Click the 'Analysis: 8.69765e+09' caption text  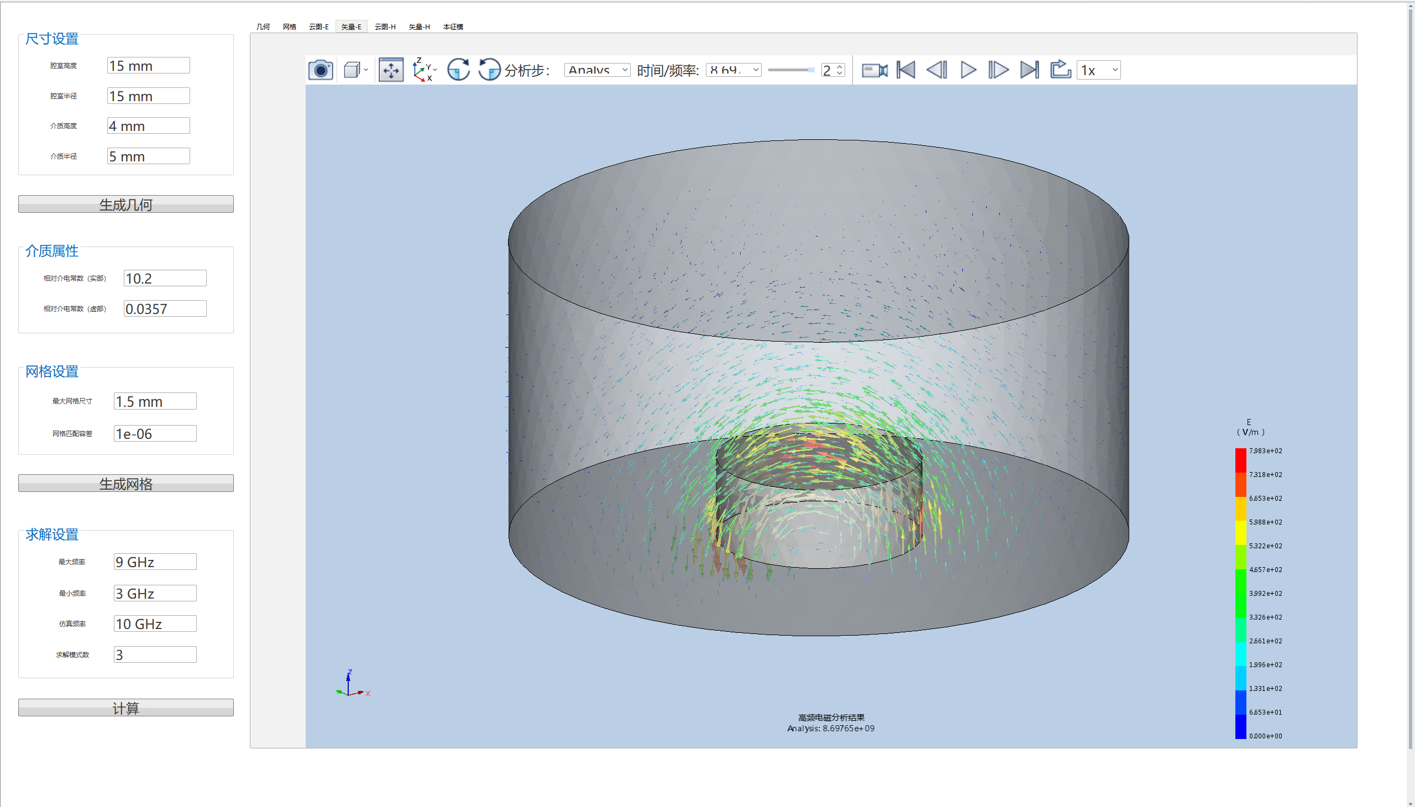831,729
